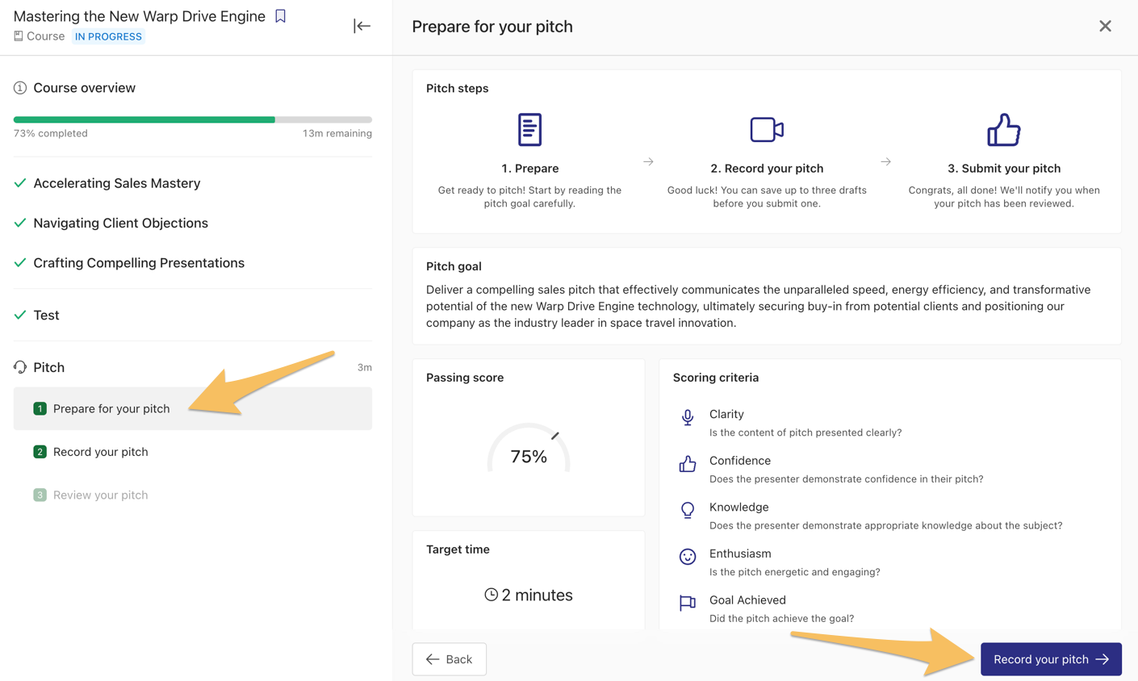Click the flag Goal Achieved icon
This screenshot has width=1138, height=681.
pyautogui.click(x=688, y=604)
